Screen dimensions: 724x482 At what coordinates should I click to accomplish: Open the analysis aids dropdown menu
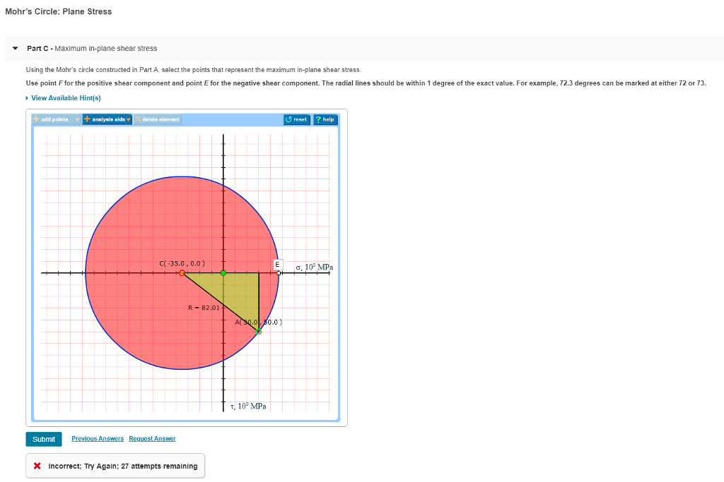128,119
